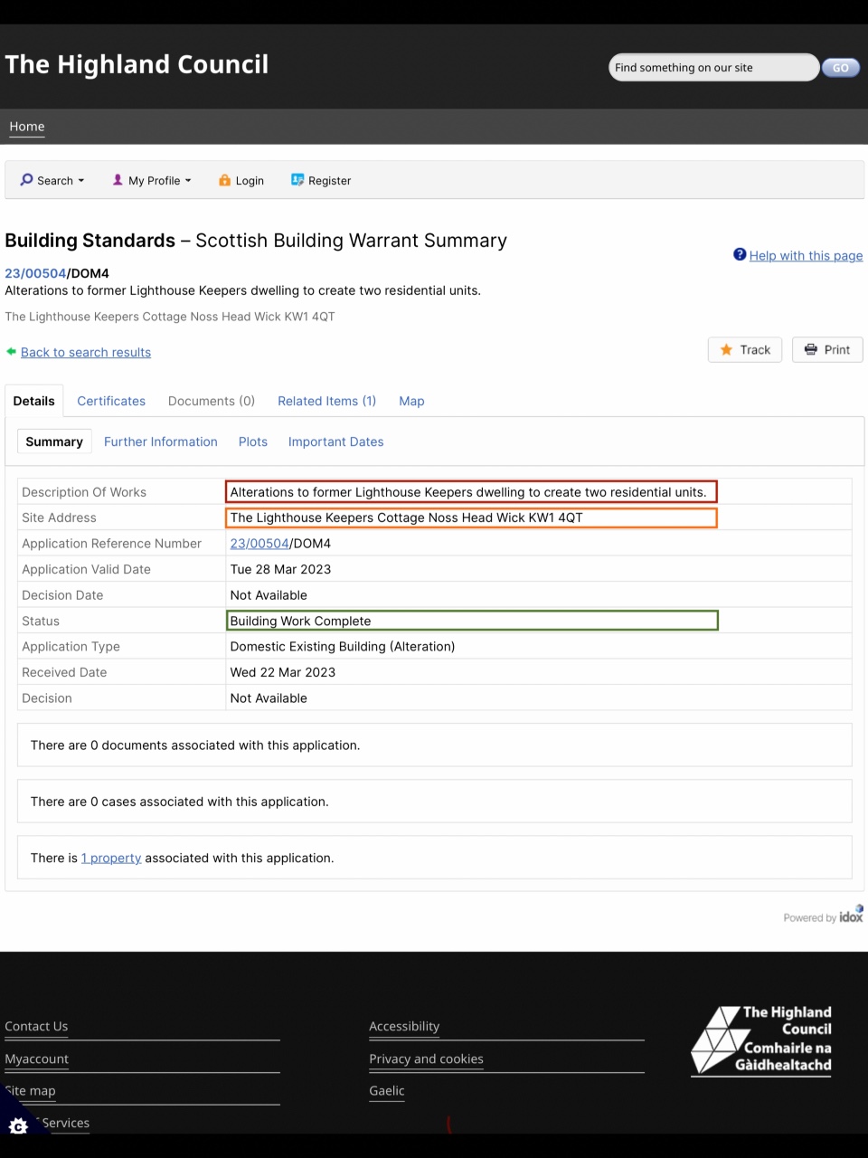Select the Details tab
868x1158 pixels.
click(33, 401)
